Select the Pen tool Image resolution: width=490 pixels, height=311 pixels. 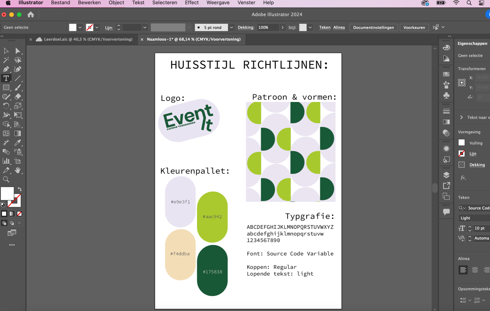pos(6,69)
